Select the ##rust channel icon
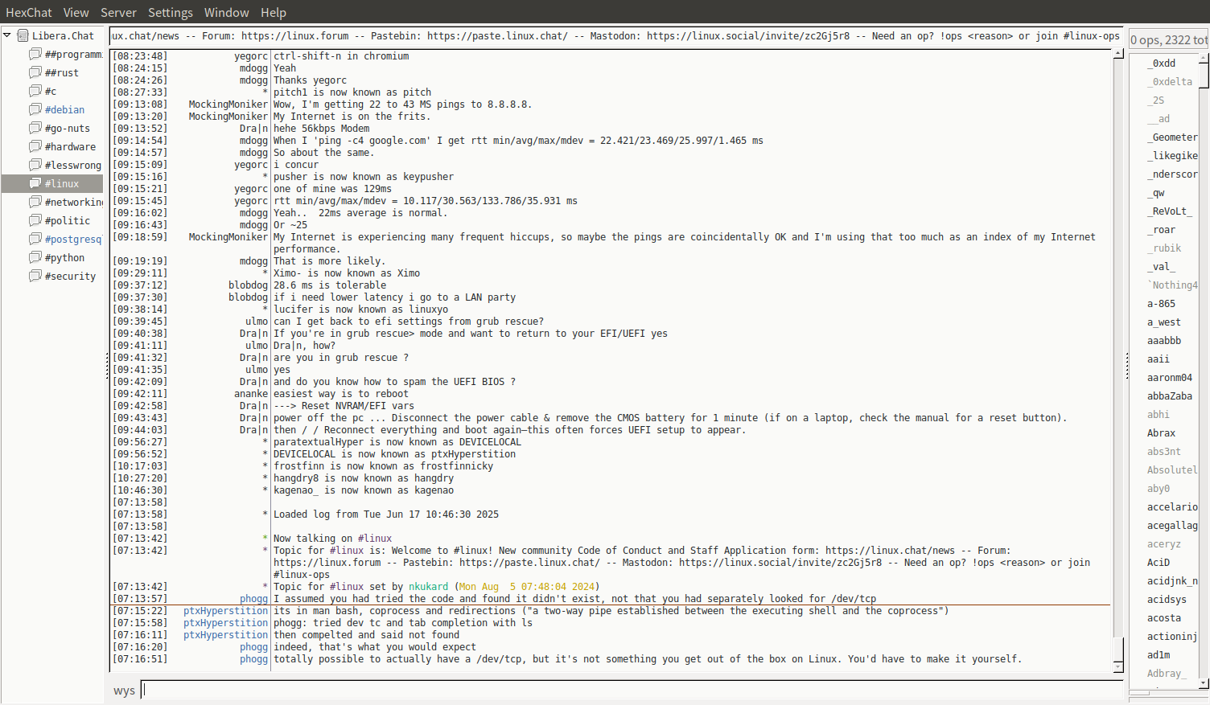The height and width of the screenshot is (705, 1210). (x=35, y=72)
